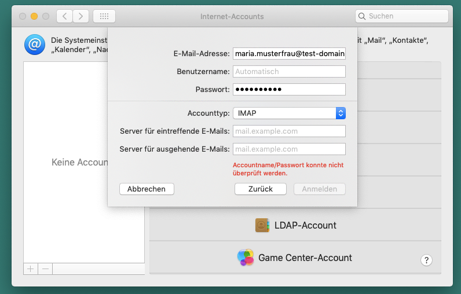Click the LDAP-Account address book icon

click(262, 225)
